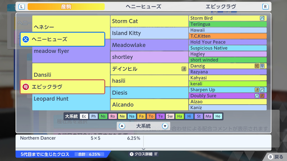Click the R shoulder button icon

pyautogui.click(x=265, y=7)
